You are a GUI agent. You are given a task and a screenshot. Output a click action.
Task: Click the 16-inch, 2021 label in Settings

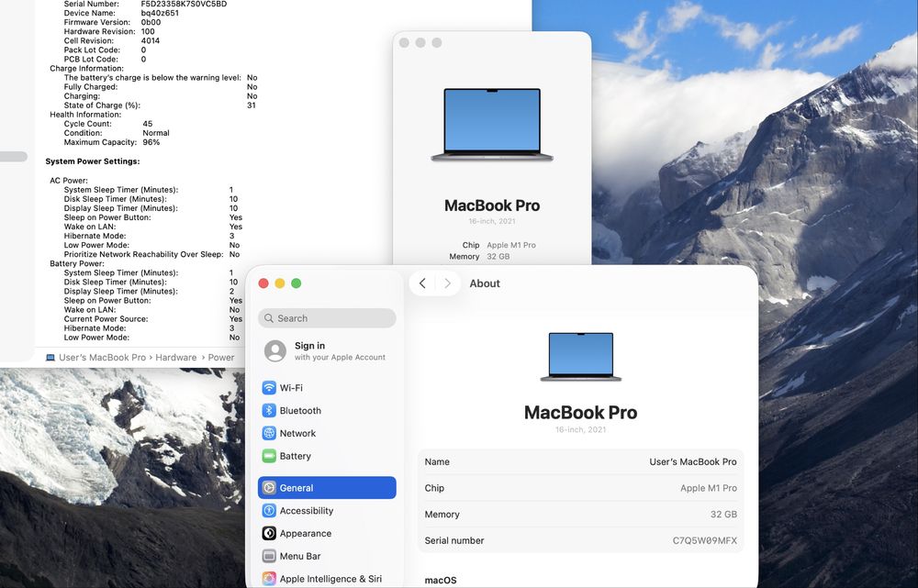coord(581,429)
